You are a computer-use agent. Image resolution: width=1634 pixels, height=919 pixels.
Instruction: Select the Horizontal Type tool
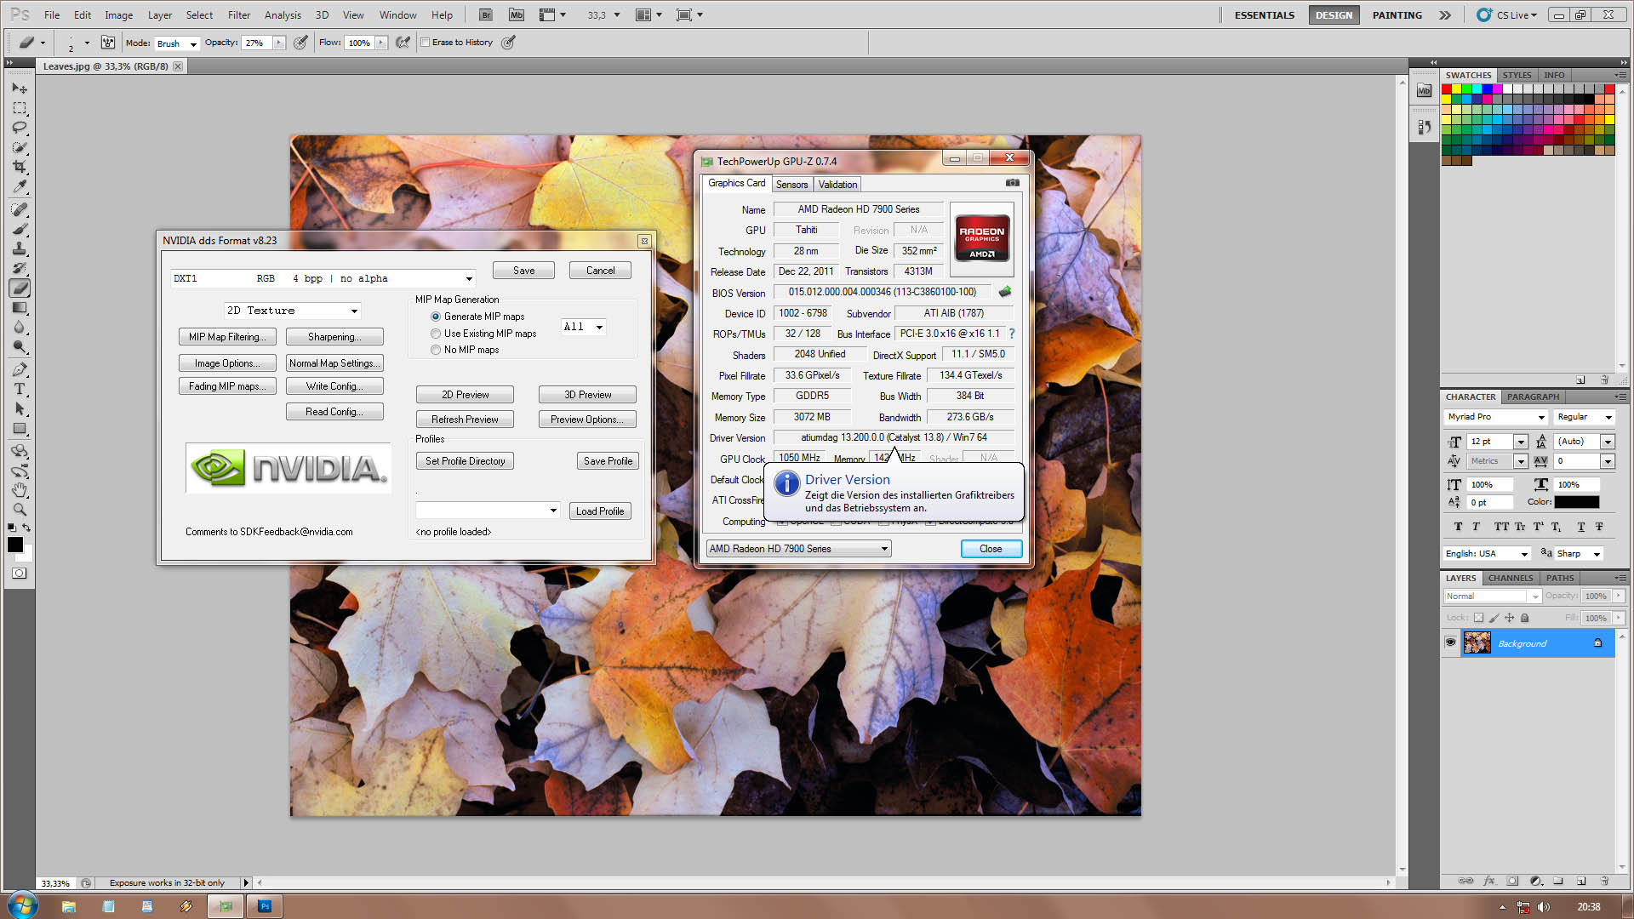(x=20, y=389)
